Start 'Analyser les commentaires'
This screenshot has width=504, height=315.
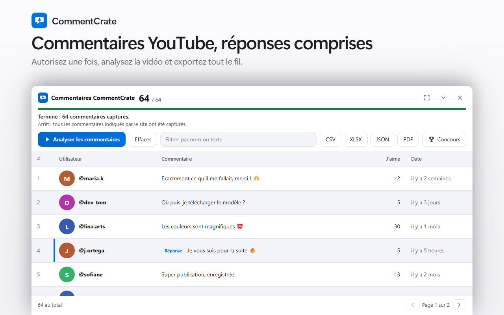[82, 139]
